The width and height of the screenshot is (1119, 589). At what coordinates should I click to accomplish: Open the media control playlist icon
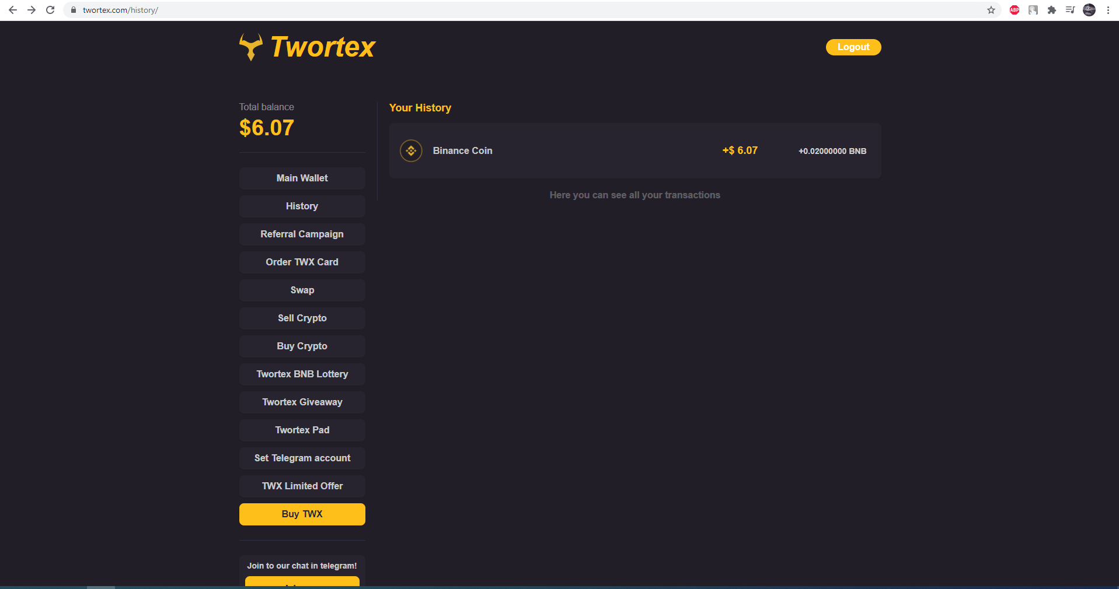pos(1070,10)
